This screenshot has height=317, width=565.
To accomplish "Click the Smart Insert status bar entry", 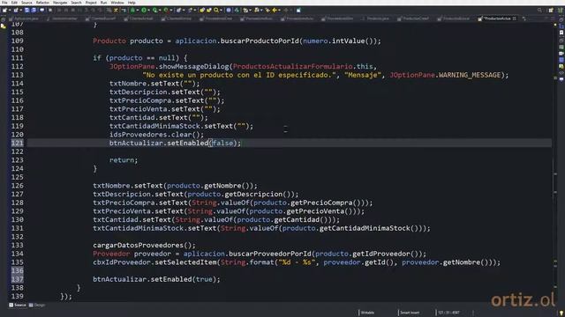I will pyautogui.click(x=410, y=313).
